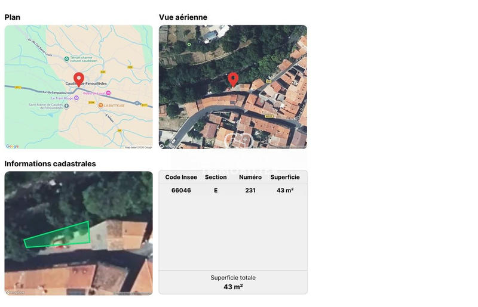Select the purple Le Train Rouge marker
Viewport: 478px width, 307px height.
tap(76, 99)
